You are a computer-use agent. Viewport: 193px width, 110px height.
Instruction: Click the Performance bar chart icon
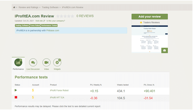click(x=18, y=62)
